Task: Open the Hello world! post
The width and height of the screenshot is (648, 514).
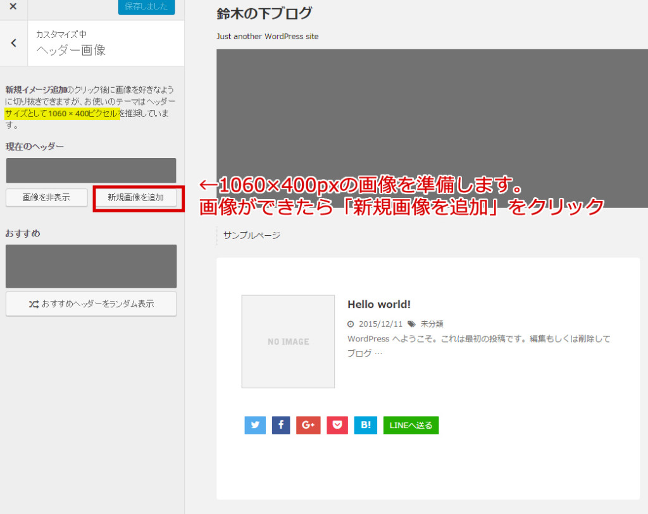Action: [378, 304]
